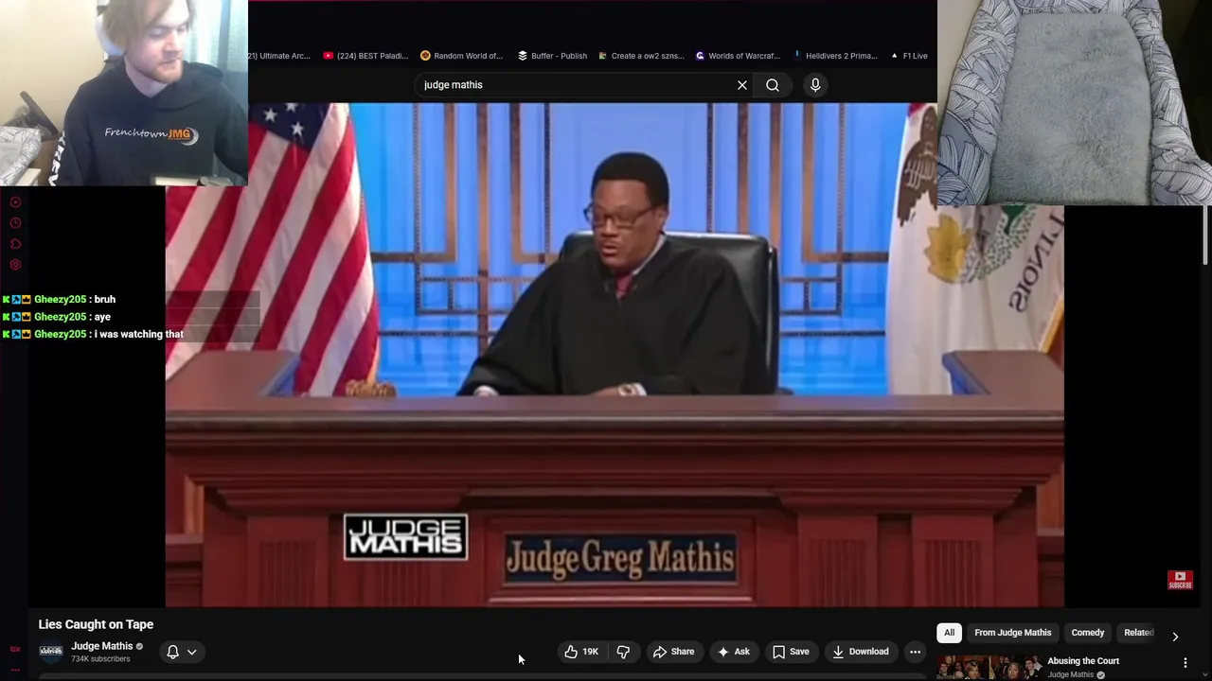Like the video with thumbs up (19K)
Screen dimensions: 1212x681
click(581, 652)
